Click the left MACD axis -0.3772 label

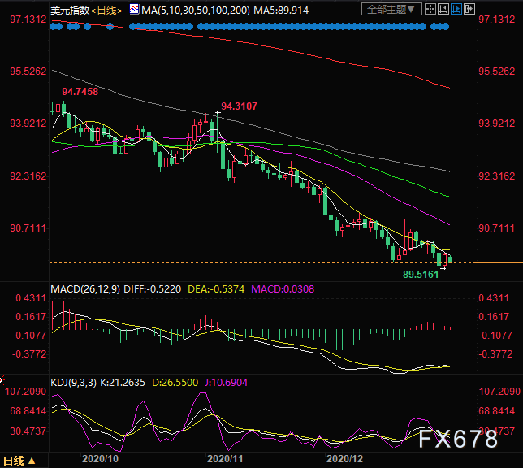[x=29, y=354]
